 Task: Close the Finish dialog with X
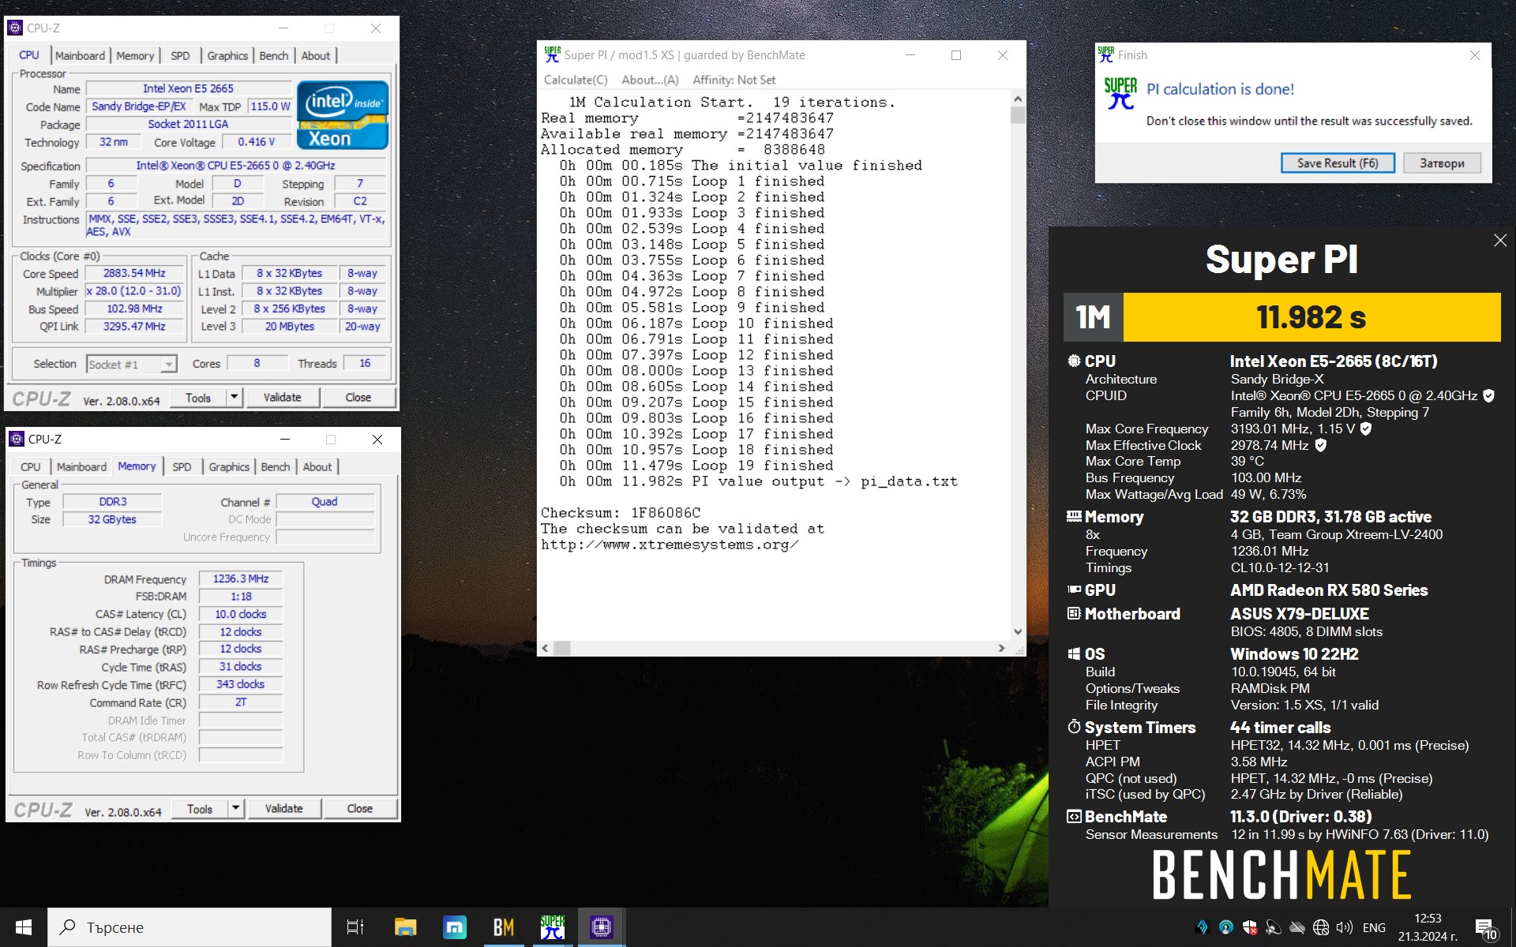(x=1474, y=55)
